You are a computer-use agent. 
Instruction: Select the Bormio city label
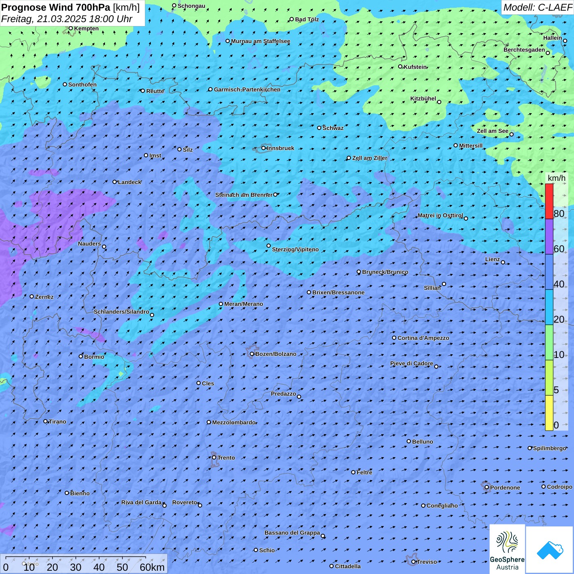click(94, 357)
